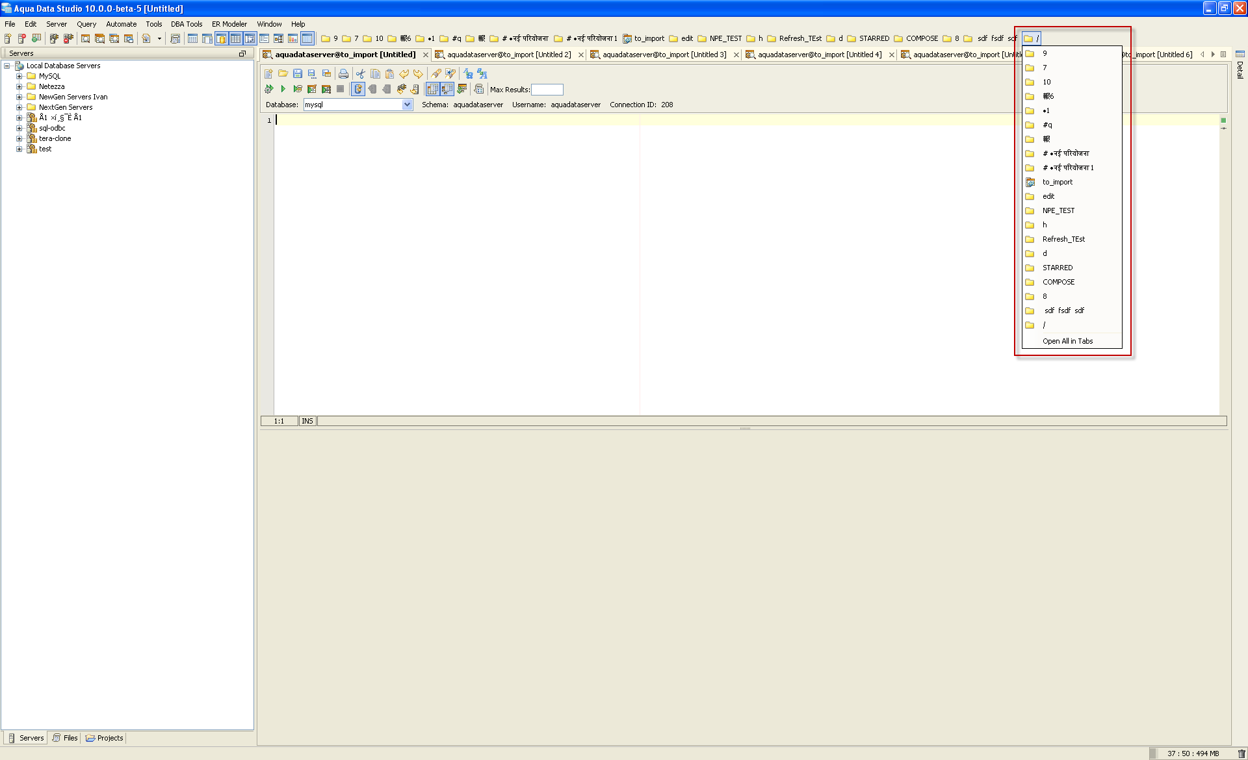Click the Open file folder icon
This screenshot has width=1248, height=760.
click(283, 73)
